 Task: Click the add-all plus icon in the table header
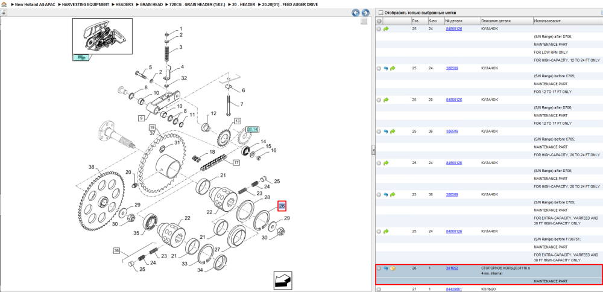pyautogui.click(x=379, y=21)
